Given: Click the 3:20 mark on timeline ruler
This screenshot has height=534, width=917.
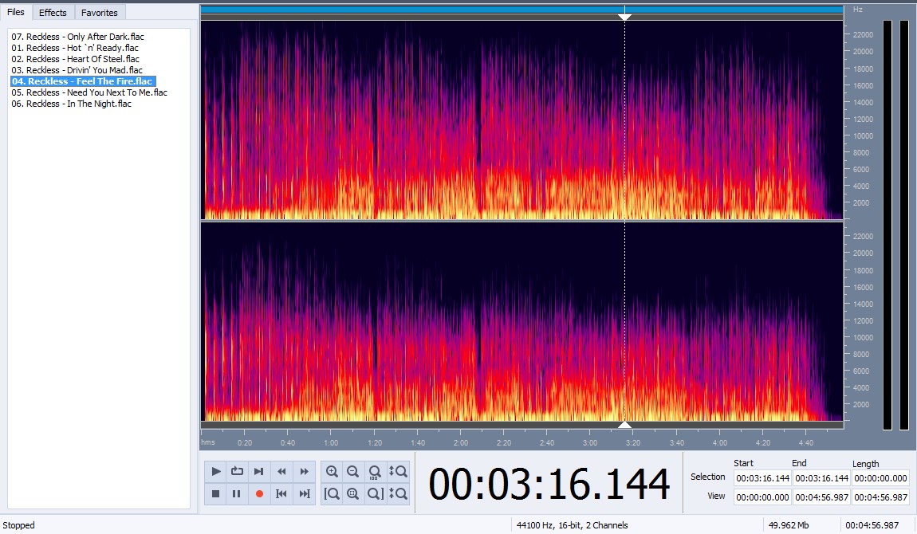Looking at the screenshot, I should pyautogui.click(x=633, y=443).
